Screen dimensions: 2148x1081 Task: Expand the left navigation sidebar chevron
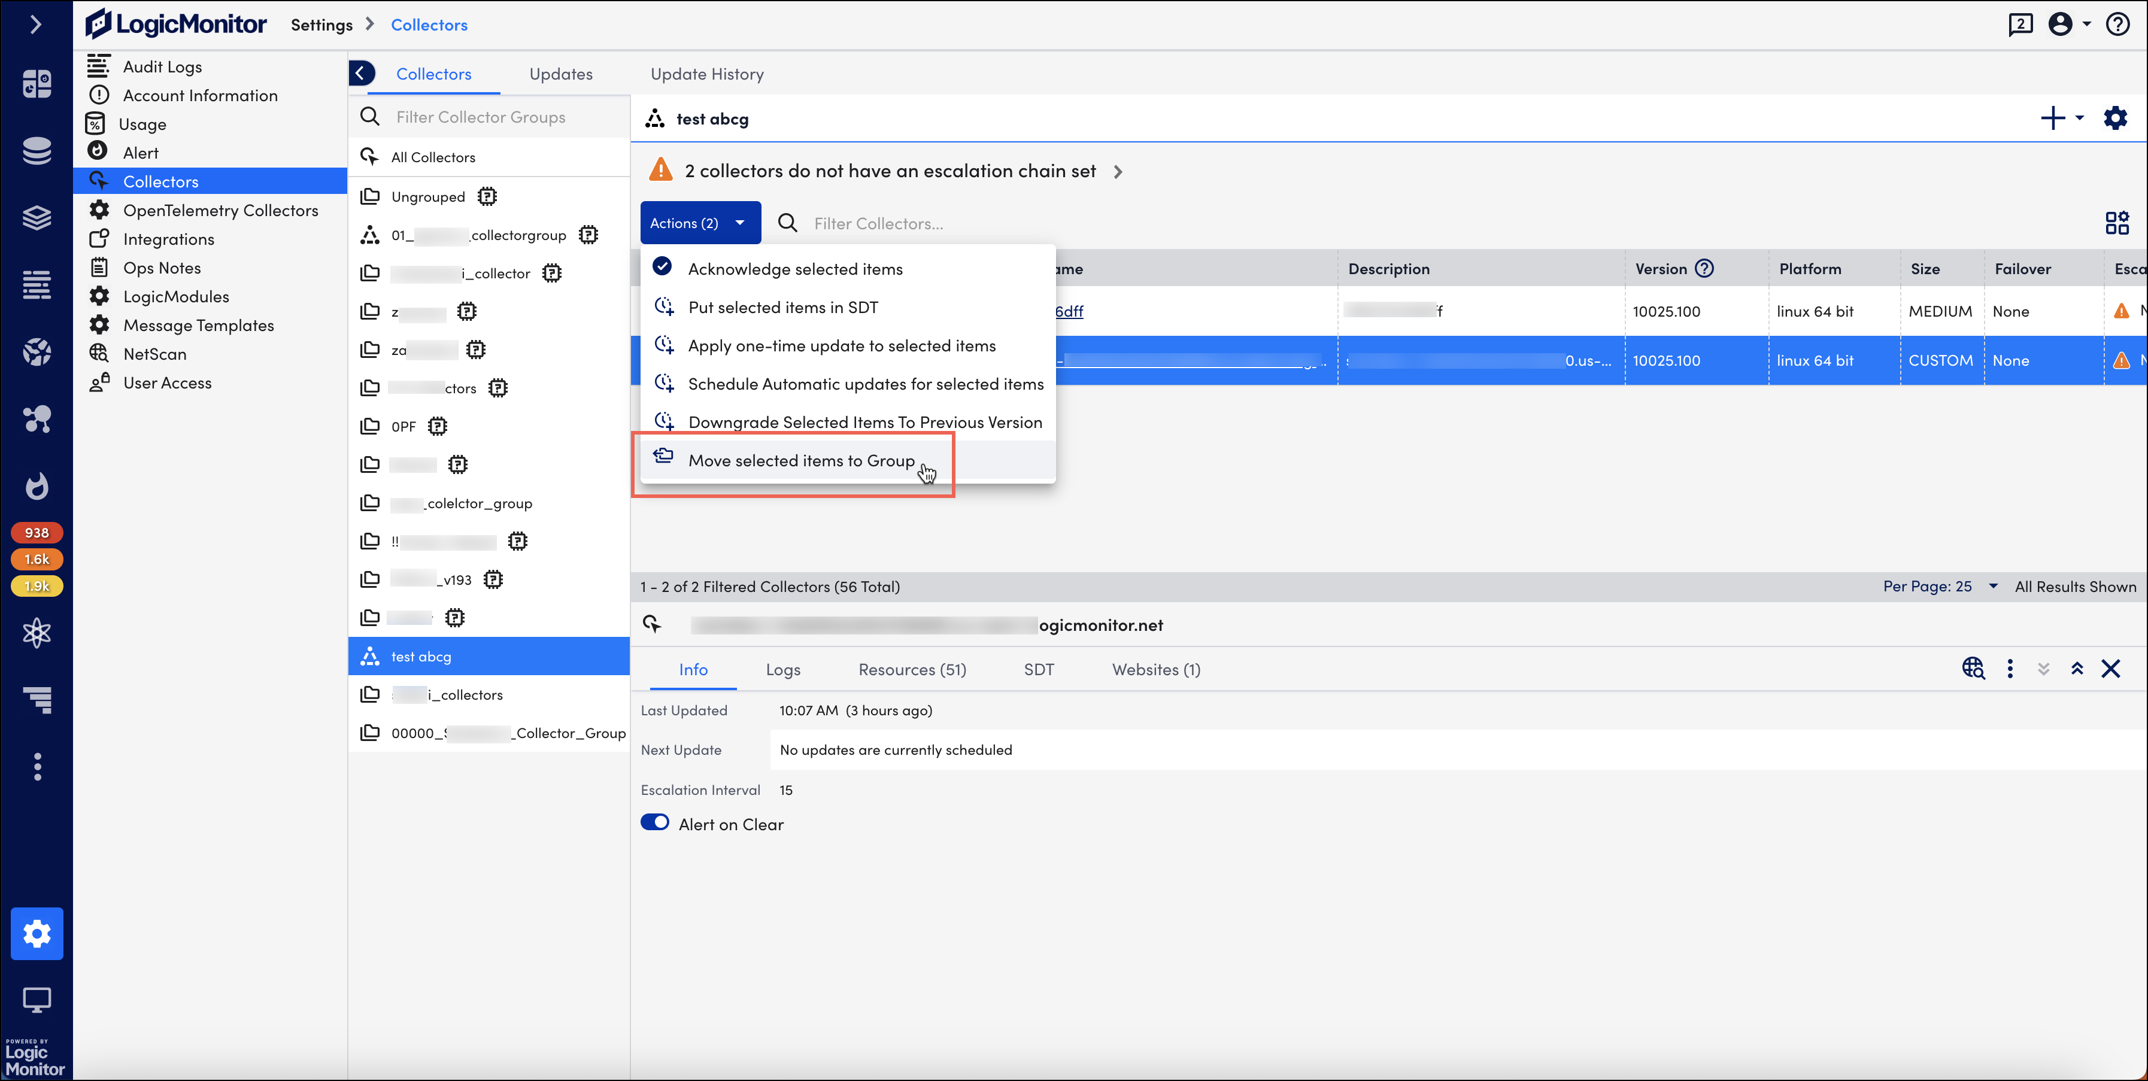click(x=36, y=24)
